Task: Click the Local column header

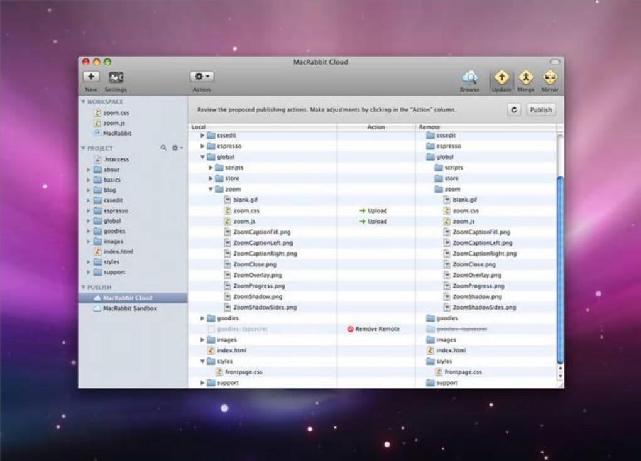Action: tap(263, 127)
